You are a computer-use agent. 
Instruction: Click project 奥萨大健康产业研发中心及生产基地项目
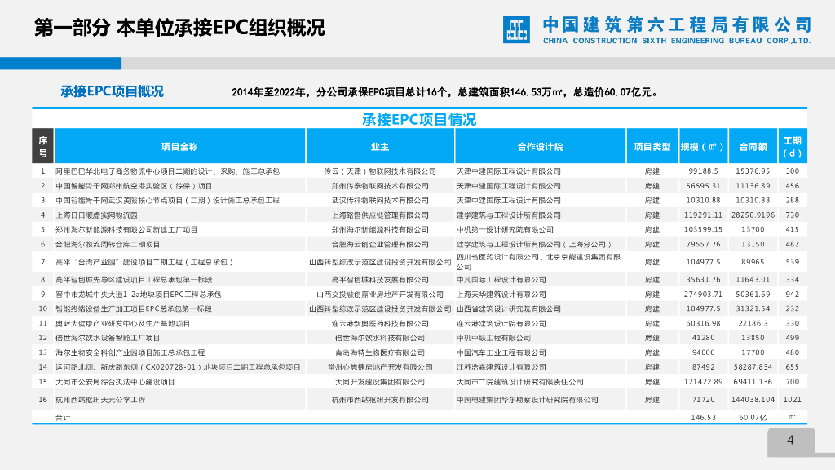[122, 323]
